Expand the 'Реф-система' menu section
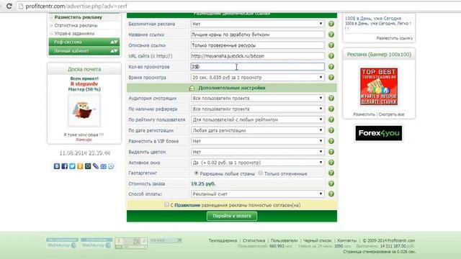Viewport: 461px width, 259px height. (84, 42)
